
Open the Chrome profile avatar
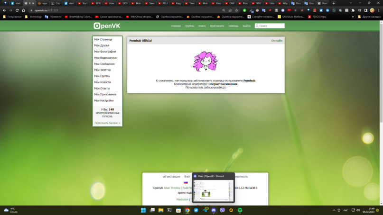click(372, 10)
